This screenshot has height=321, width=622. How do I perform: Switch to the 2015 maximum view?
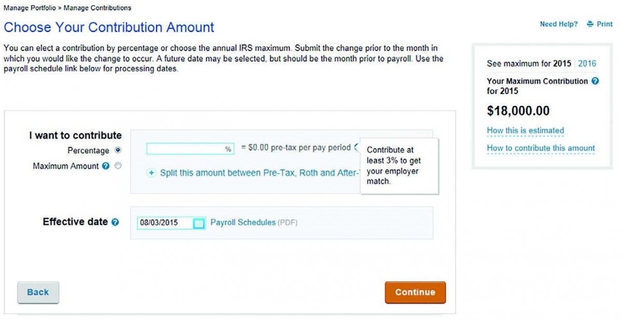[561, 64]
